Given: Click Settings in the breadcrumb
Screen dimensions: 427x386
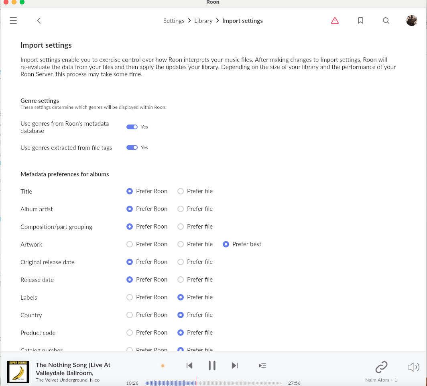Looking at the screenshot, I should coord(174,21).
